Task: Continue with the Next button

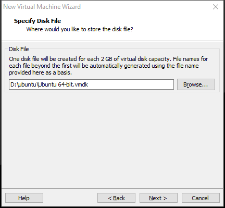Action: pos(158,198)
